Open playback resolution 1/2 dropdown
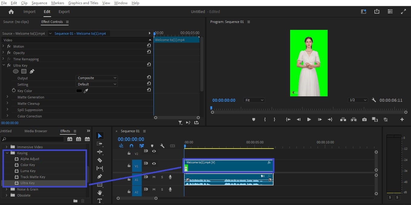The width and height of the screenshot is (411, 205). tap(358, 100)
